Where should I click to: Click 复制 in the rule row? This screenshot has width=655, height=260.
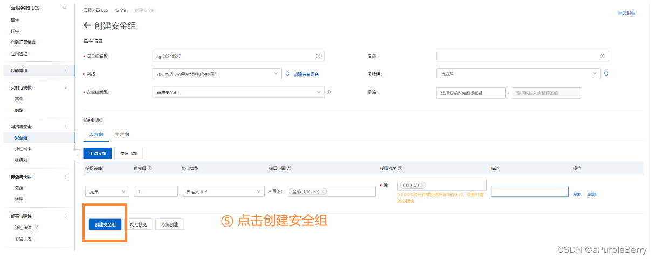pos(577,194)
